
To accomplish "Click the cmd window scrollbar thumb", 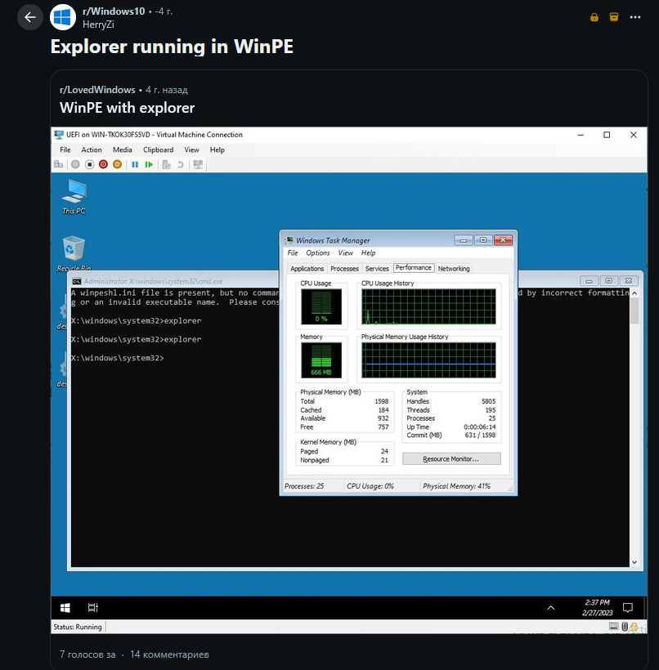I will click(634, 311).
